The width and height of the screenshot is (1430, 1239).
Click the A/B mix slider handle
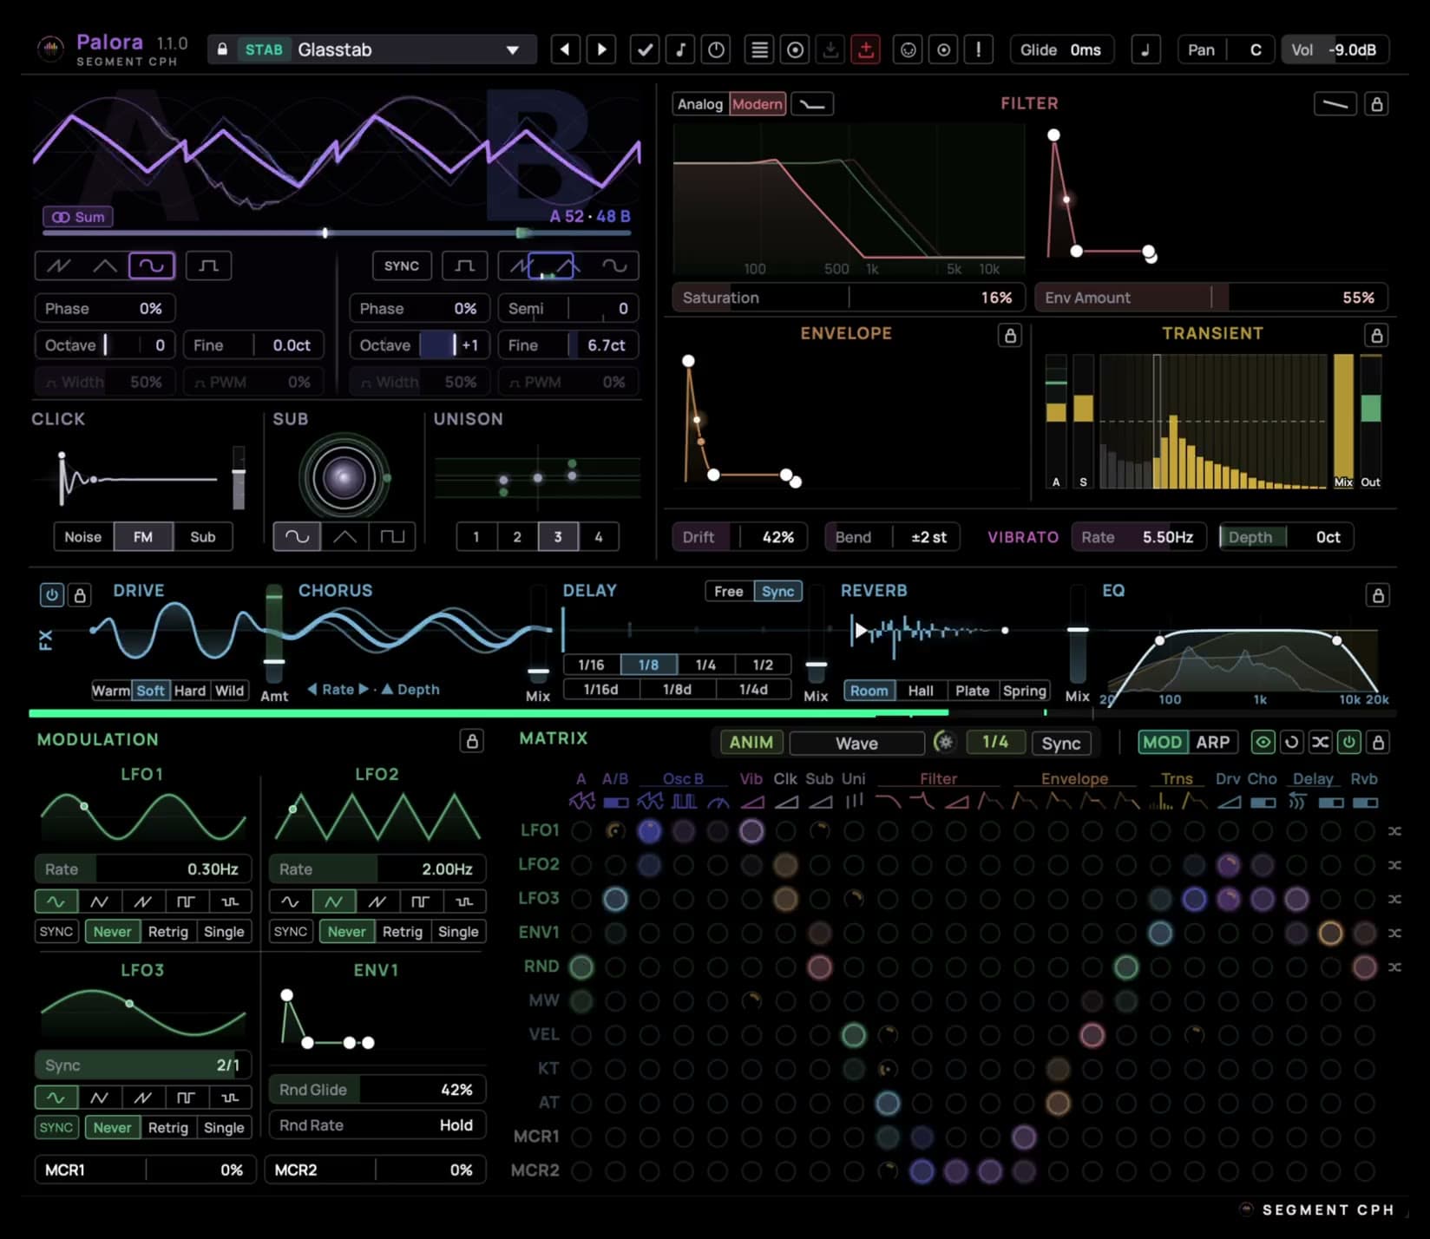(x=325, y=233)
